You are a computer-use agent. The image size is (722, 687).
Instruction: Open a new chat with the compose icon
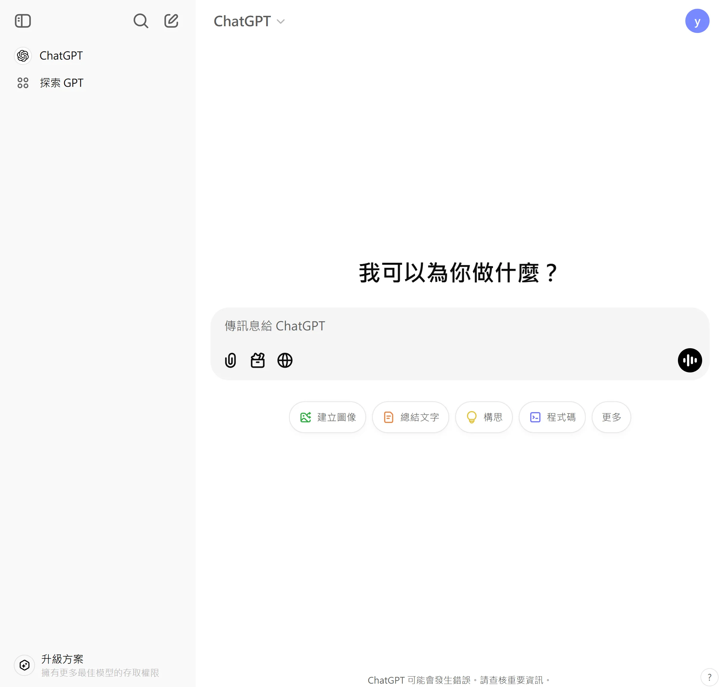[171, 21]
